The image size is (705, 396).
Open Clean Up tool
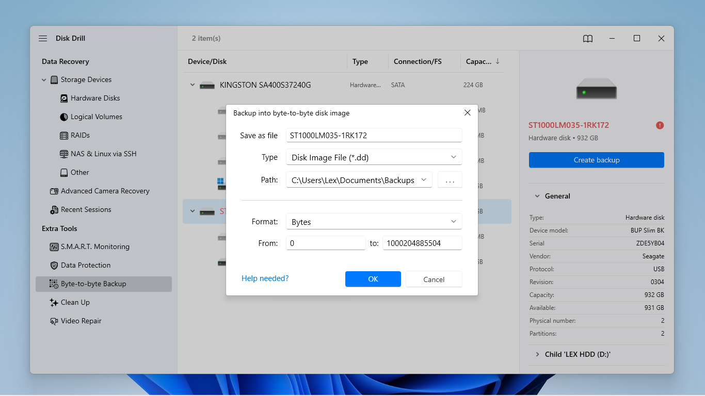(75, 303)
